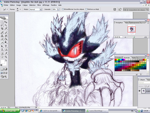Select the History Brush tool
Viewport: 150px width, 113px height.
(x=6, y=36)
